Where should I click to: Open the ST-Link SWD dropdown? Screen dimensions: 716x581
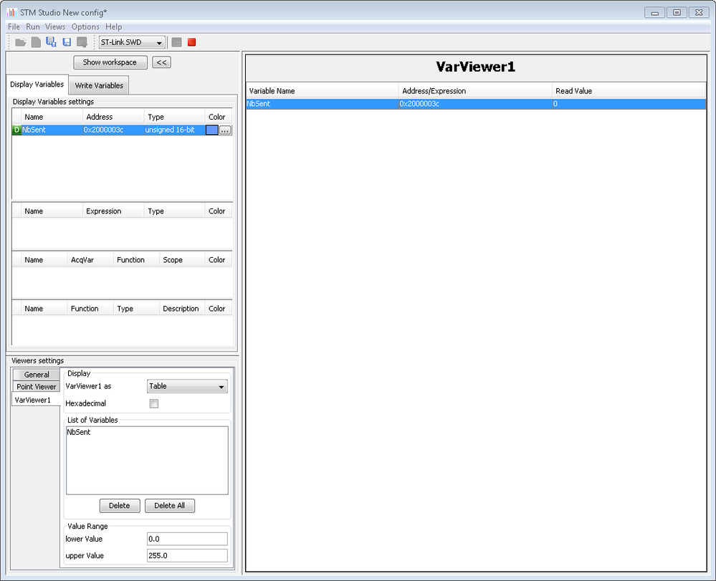coord(132,42)
